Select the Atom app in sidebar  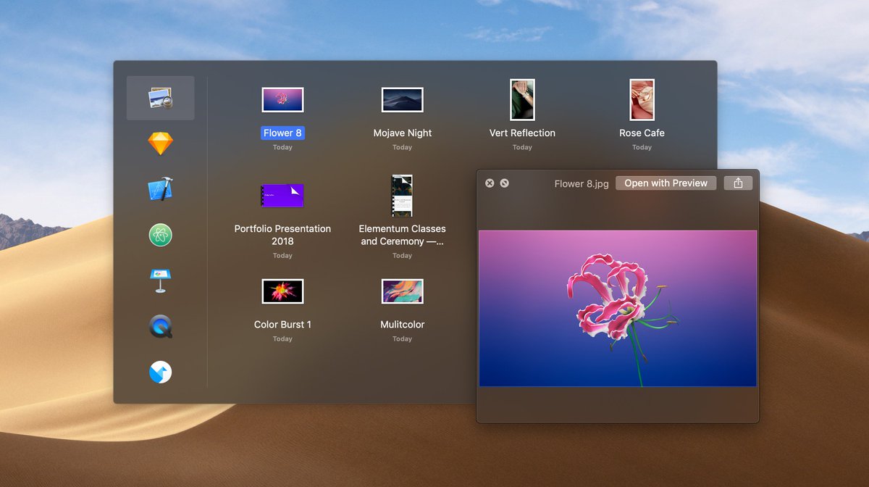click(x=160, y=235)
